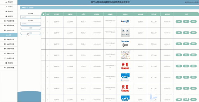The height and width of the screenshot is (102, 199).
Task: Tick the checkbox for row 企业账号4
Action: point(44,66)
